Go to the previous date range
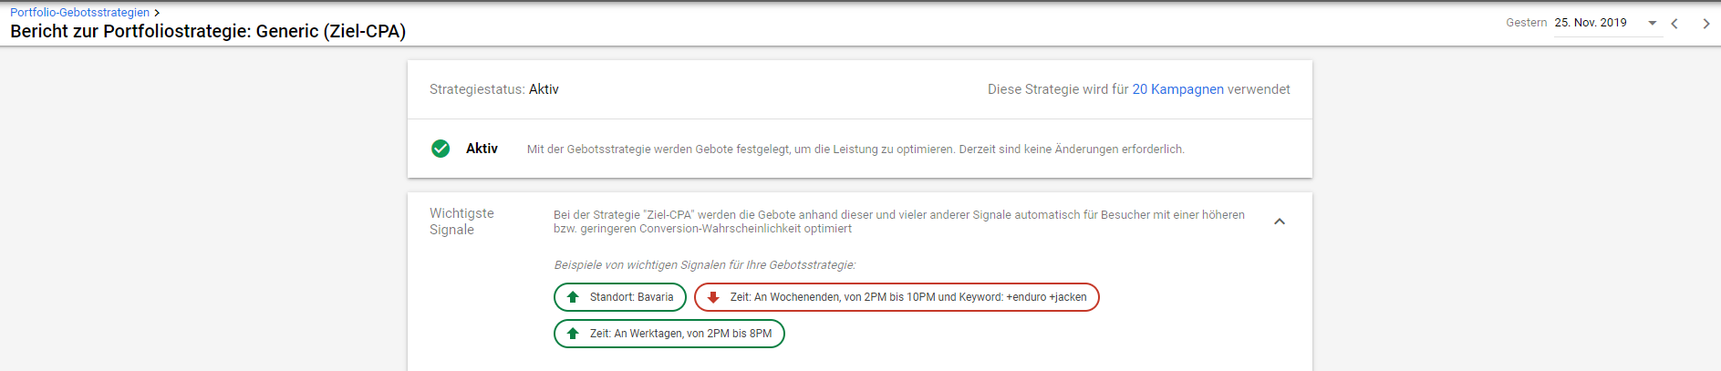 coord(1674,24)
